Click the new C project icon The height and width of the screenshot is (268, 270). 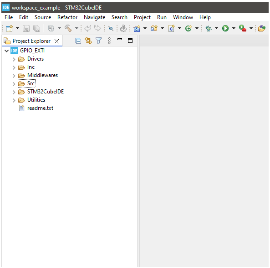point(137,28)
